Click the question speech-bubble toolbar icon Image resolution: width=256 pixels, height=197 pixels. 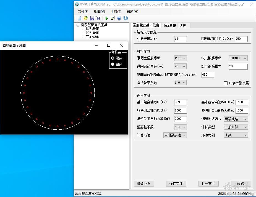coord(113,18)
